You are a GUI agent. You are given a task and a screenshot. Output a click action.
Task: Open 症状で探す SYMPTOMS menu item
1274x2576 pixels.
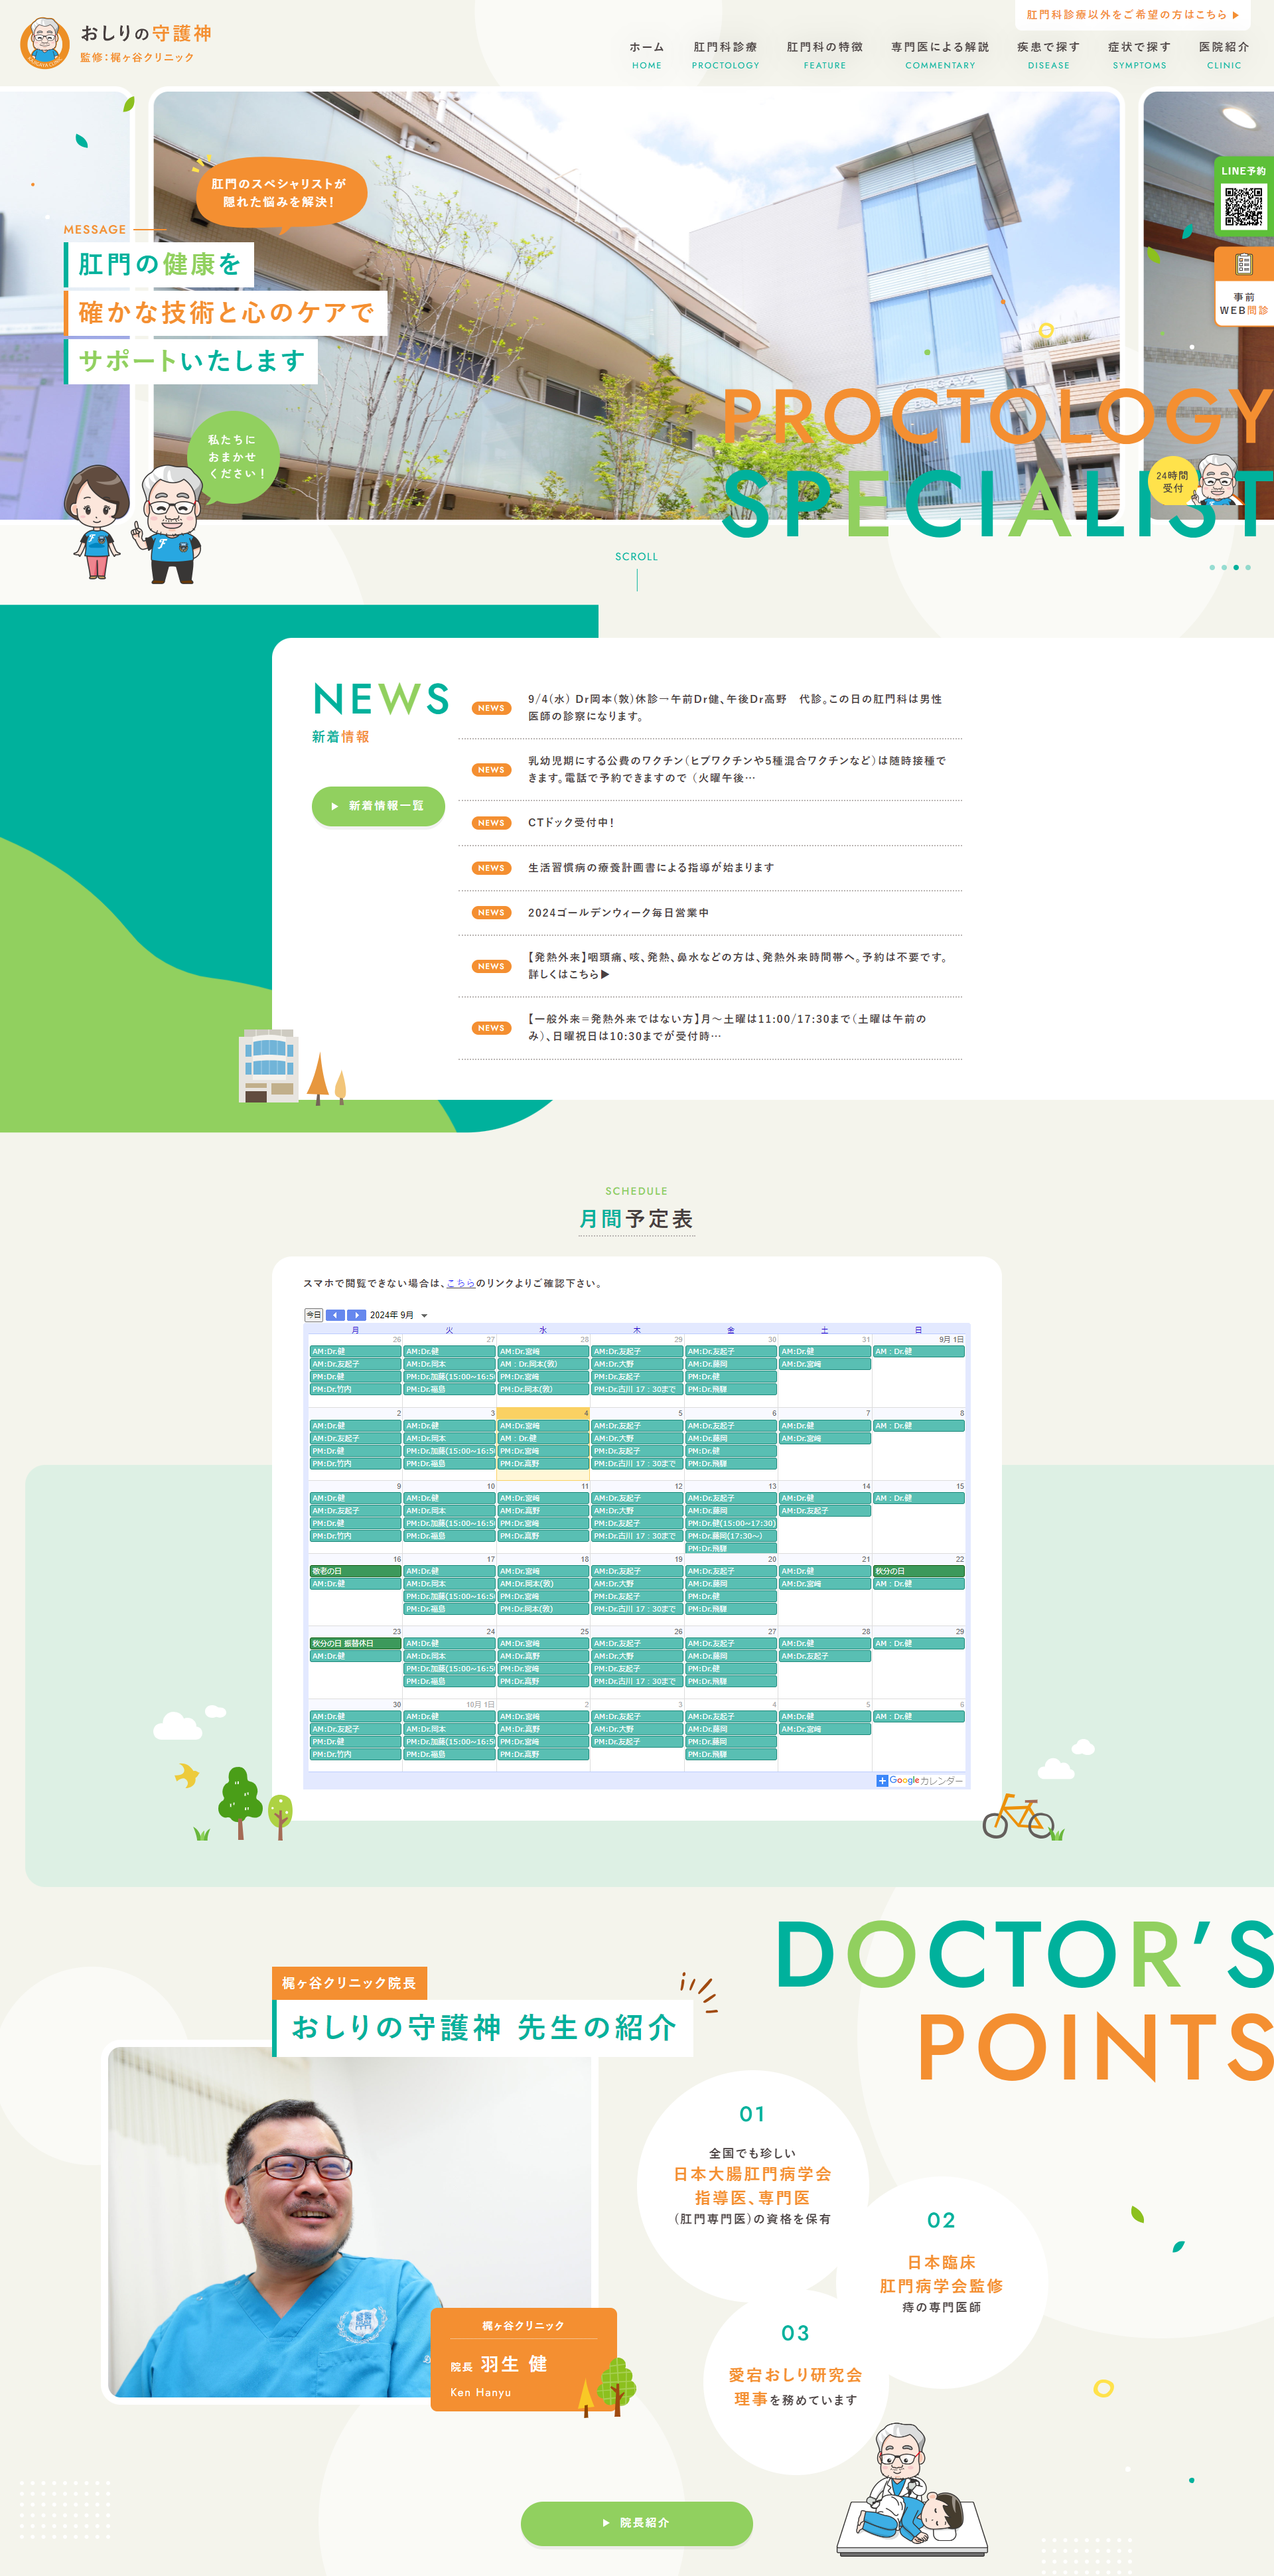pos(1139,55)
